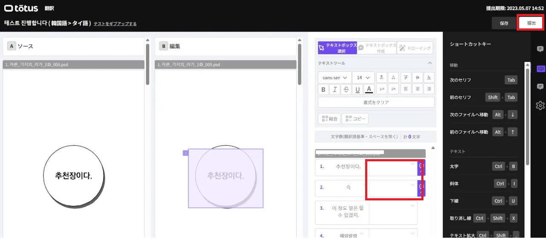Open the settings gear icon
Image resolution: width=546 pixels, height=239 pixels.
(540, 105)
